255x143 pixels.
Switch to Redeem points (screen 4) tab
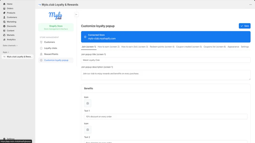click(x=162, y=47)
